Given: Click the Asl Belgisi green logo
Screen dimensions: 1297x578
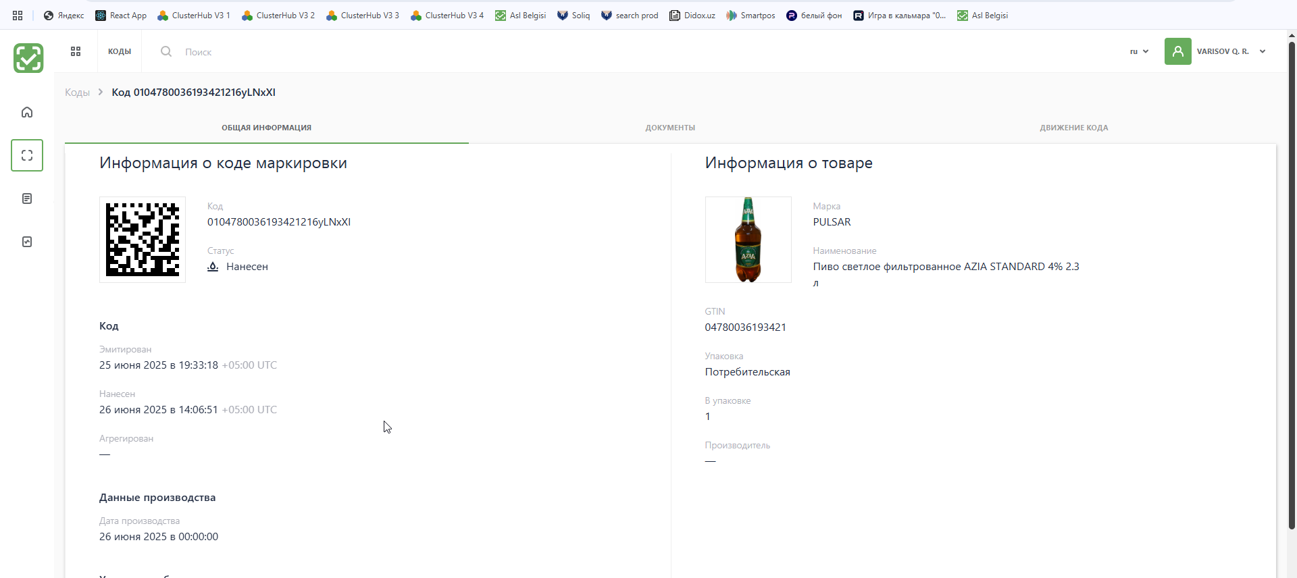Looking at the screenshot, I should (x=28, y=58).
